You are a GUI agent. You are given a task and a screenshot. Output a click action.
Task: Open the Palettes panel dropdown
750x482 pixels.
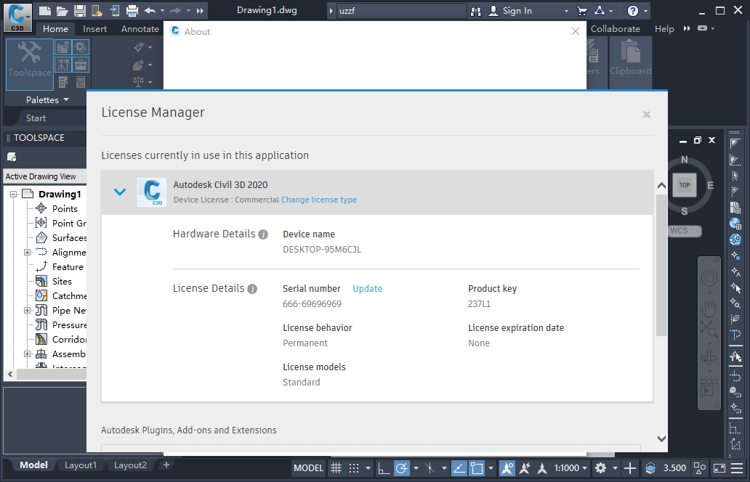click(x=47, y=100)
